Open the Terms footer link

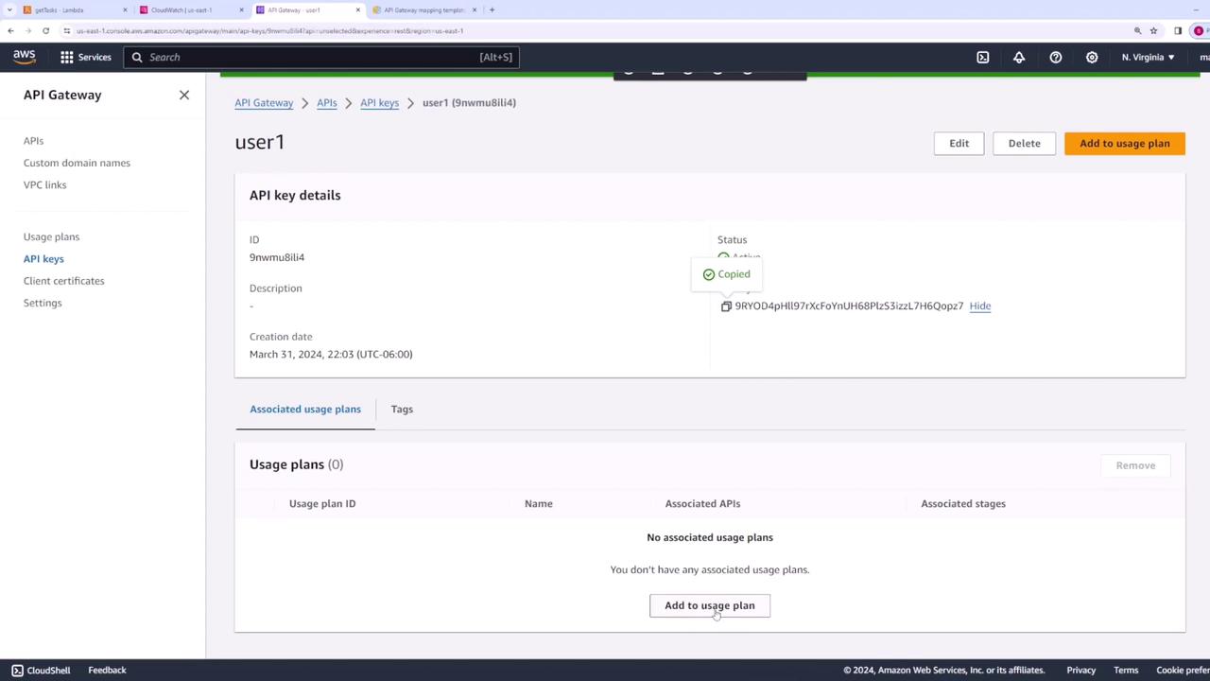point(1125,671)
